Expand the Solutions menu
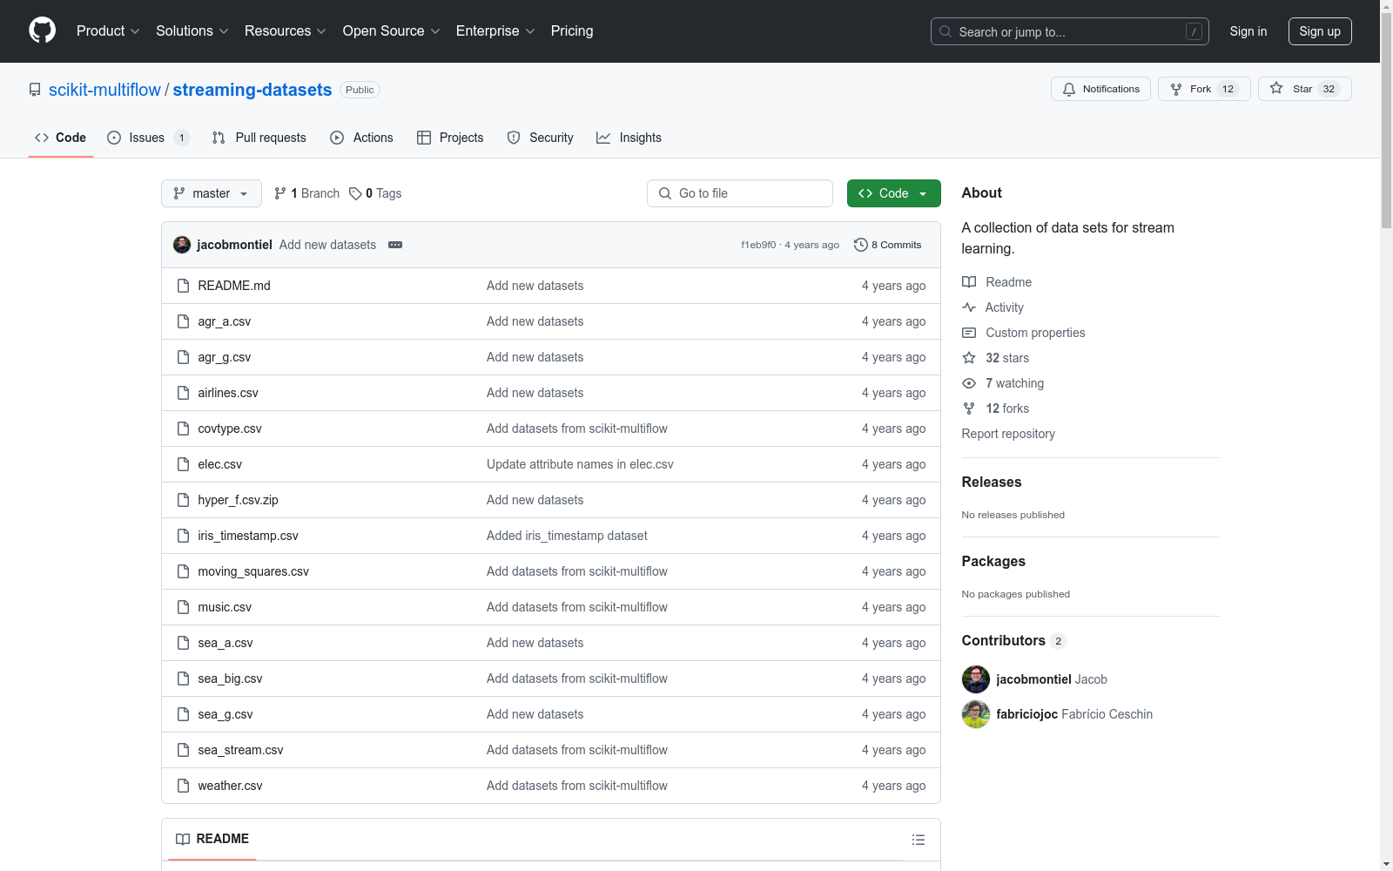This screenshot has height=871, width=1393. coord(192,31)
